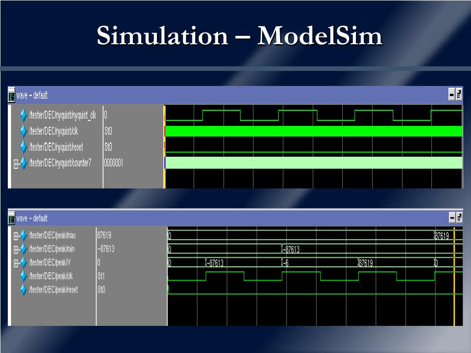Click the peak/min signal diamond icon
This screenshot has width=471, height=353.
[x=24, y=249]
